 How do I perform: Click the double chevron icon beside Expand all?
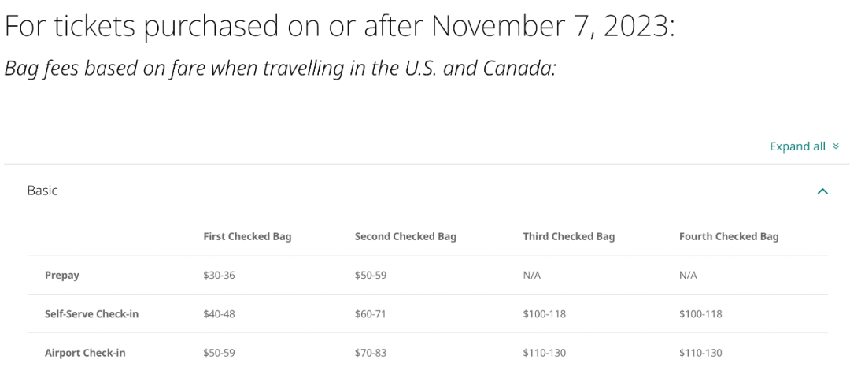(835, 146)
